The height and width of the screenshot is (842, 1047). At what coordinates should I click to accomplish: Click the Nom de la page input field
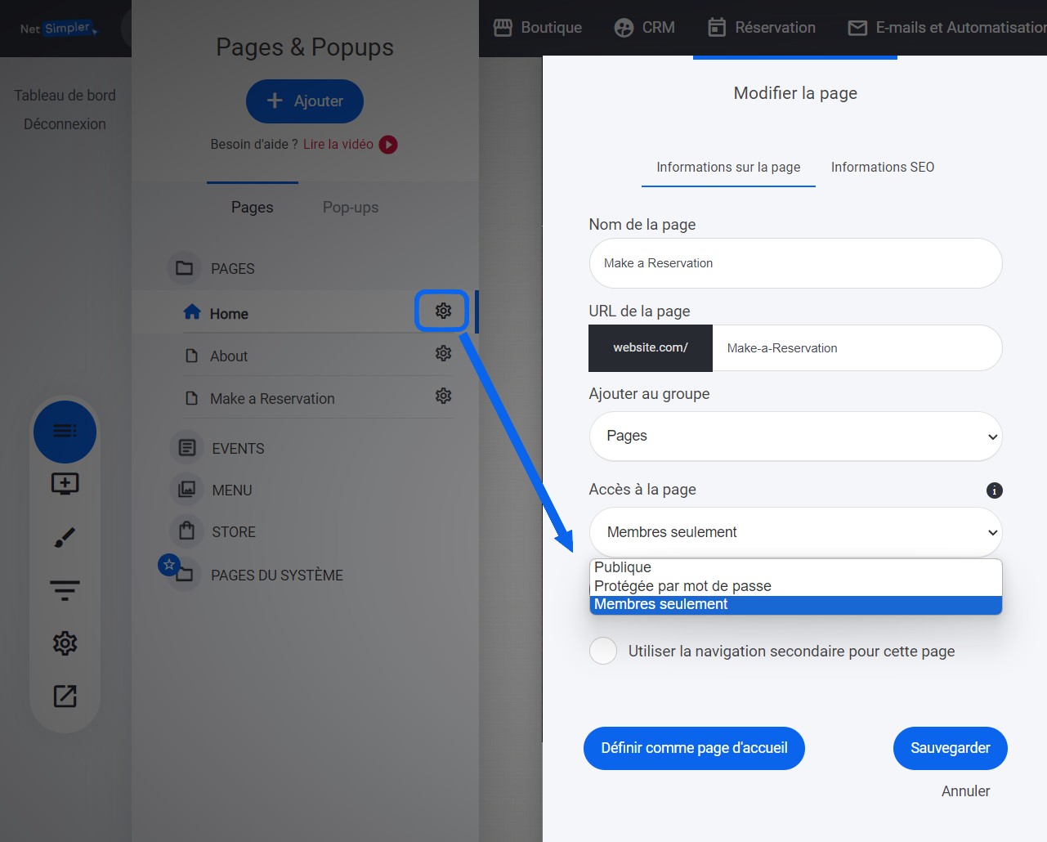(x=794, y=263)
